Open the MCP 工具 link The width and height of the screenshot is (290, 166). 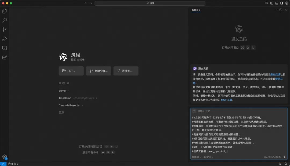pos(227,100)
